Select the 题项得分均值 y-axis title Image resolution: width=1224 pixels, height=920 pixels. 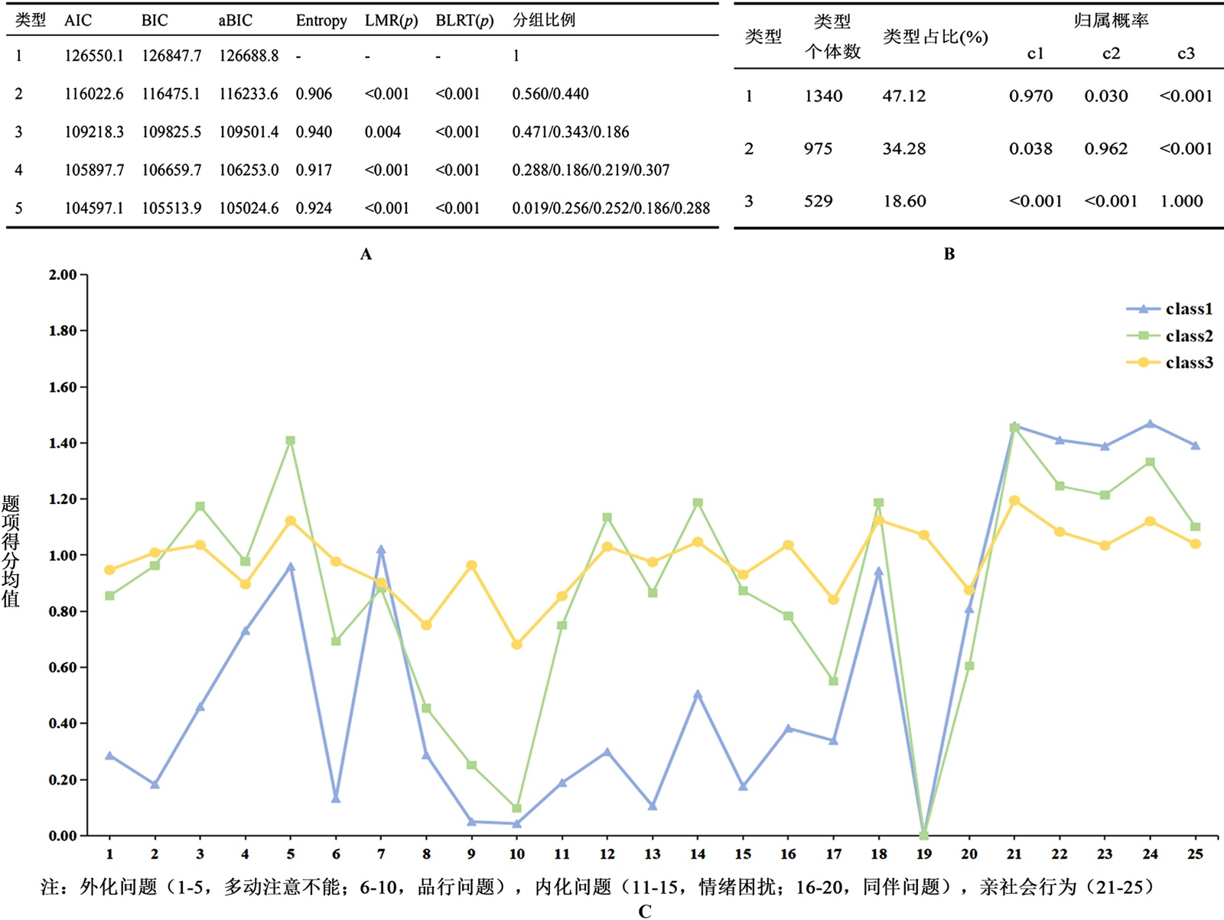(x=11, y=551)
